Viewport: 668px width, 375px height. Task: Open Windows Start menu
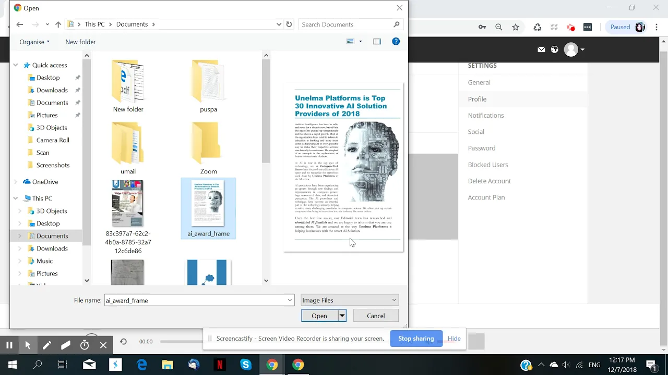(13, 365)
